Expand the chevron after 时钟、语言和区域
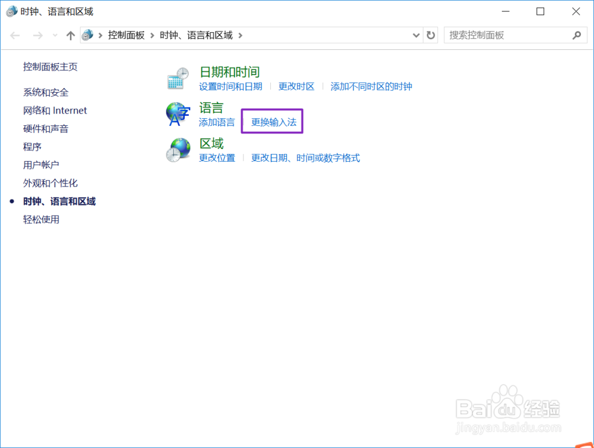Image resolution: width=594 pixels, height=448 pixels. (x=241, y=35)
